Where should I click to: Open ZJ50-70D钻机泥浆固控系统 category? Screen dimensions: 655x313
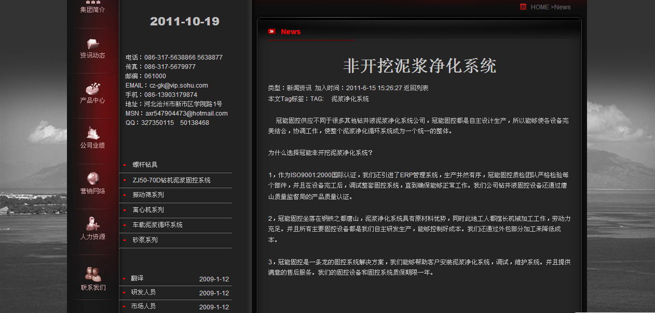[x=171, y=180]
